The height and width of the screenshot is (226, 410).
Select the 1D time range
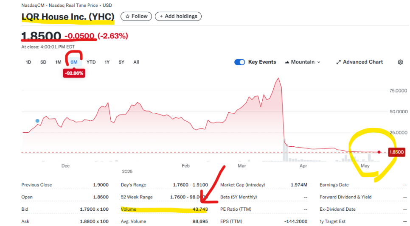[x=28, y=62]
